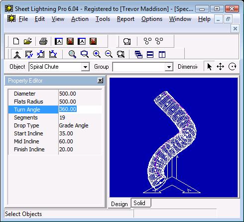Click the zoom window icon
244x222 pixels.
tap(85, 54)
